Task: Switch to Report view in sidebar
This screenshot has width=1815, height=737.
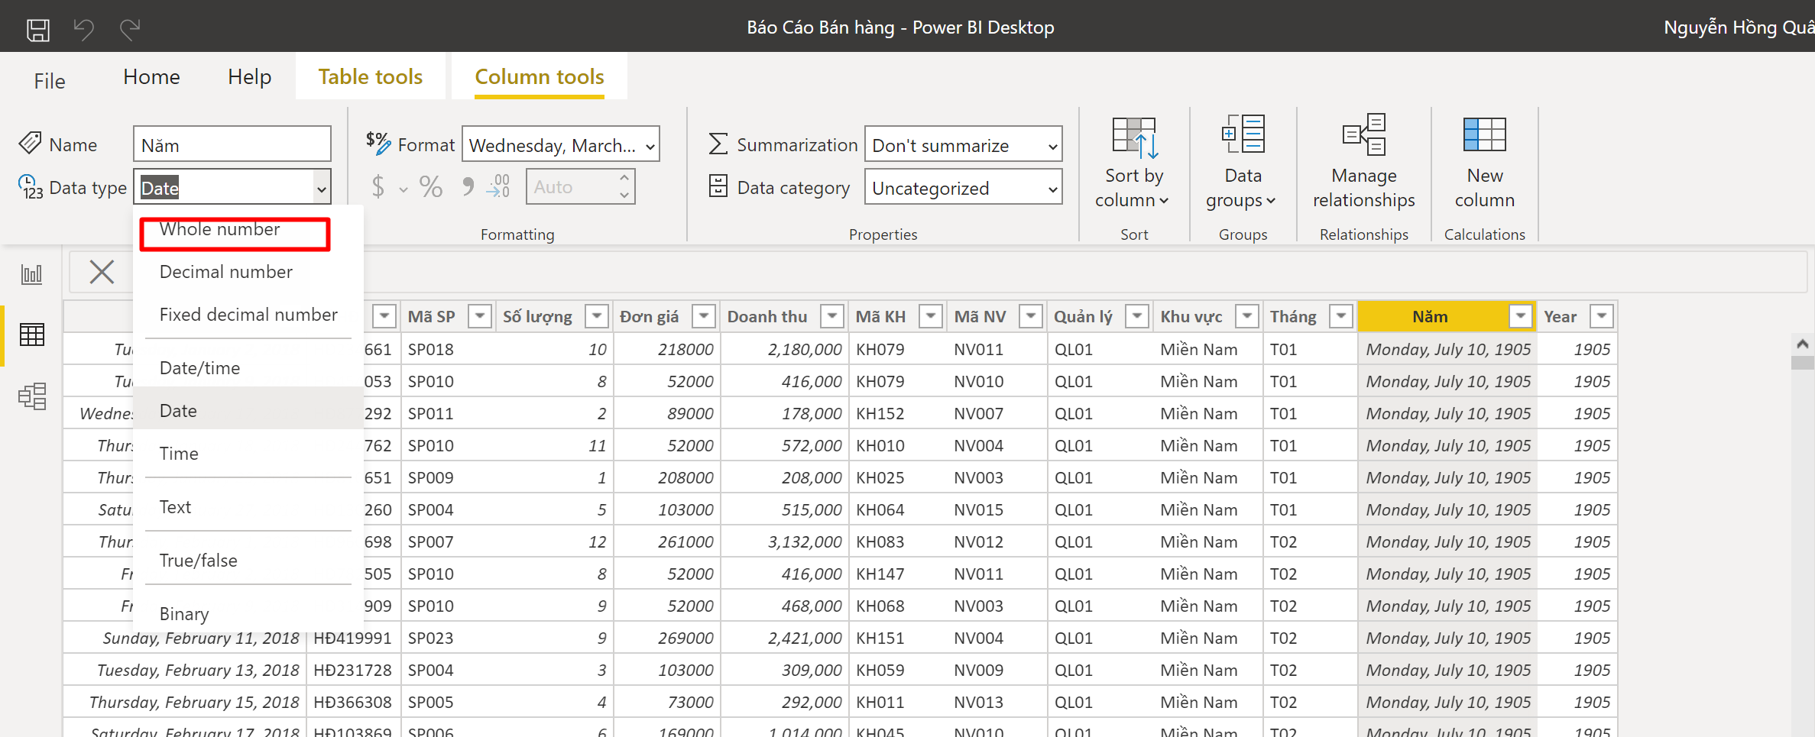Action: point(32,274)
